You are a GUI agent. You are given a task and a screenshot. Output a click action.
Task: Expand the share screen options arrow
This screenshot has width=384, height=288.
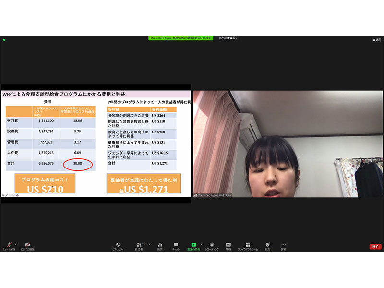pyautogui.click(x=201, y=243)
